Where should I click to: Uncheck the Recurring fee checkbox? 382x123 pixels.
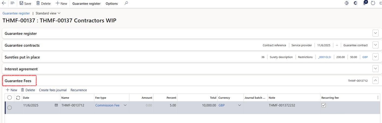[323, 105]
